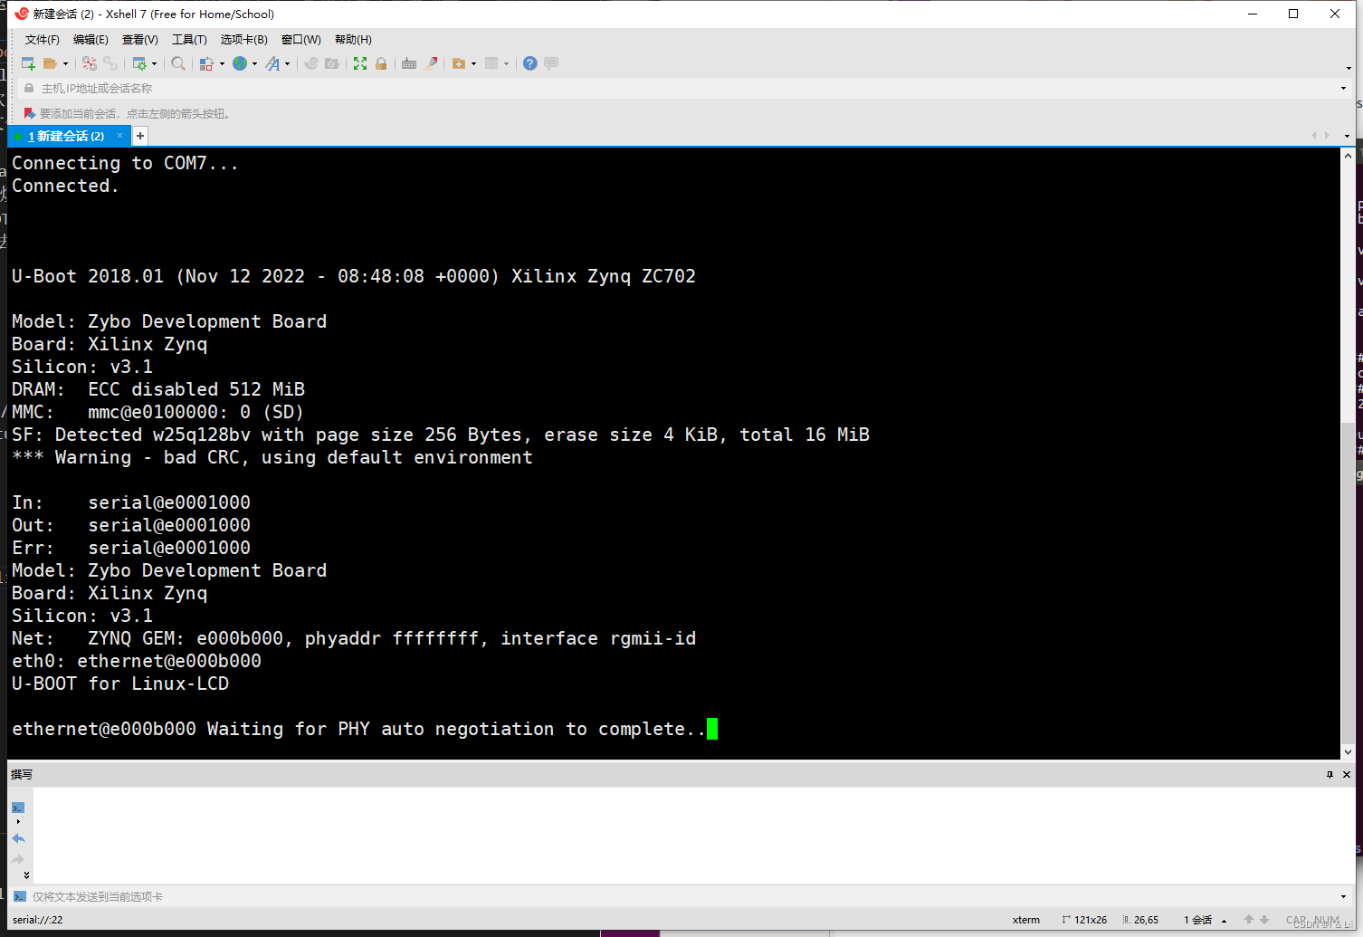Click the keyboard Key Mapping icon
Screen dimensions: 1363x937
[409, 63]
